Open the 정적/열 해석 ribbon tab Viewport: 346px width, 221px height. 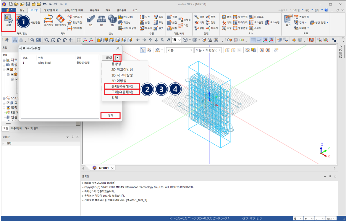[51, 10]
